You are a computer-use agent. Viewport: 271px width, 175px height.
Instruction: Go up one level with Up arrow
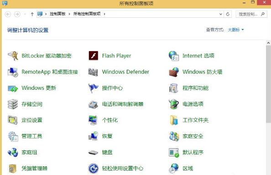tap(32, 14)
